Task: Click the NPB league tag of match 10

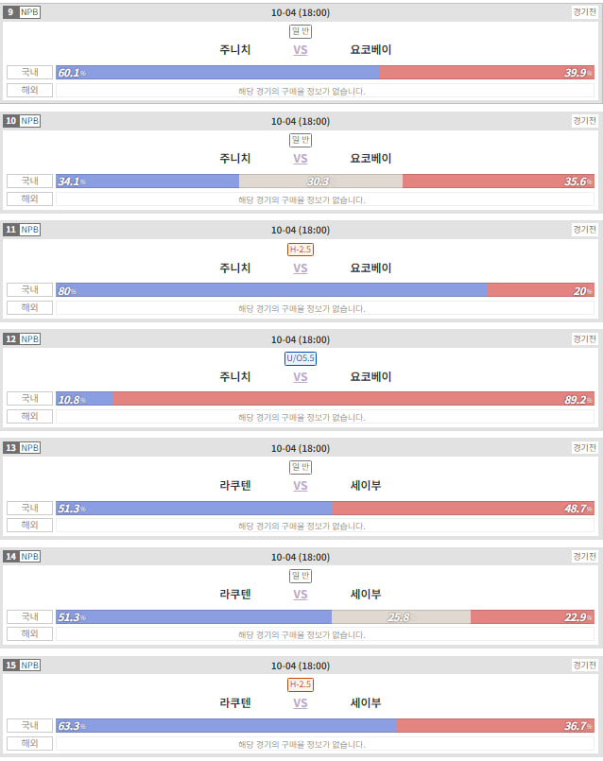Action: click(29, 120)
